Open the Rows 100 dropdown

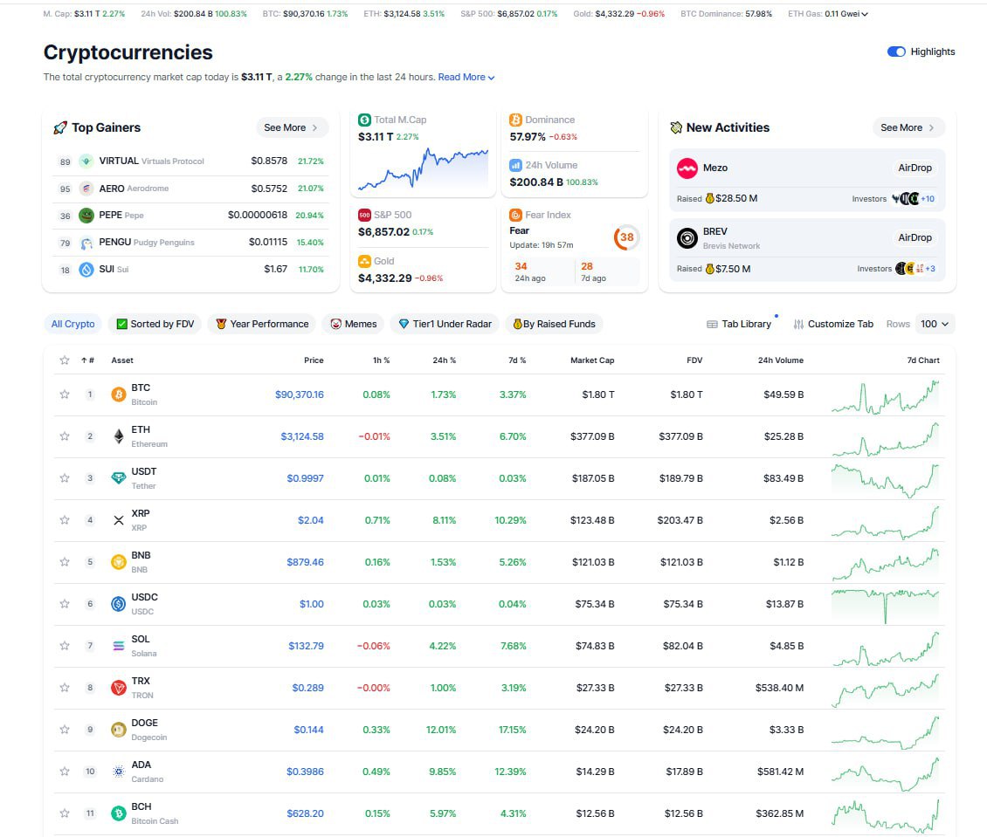[x=935, y=324]
